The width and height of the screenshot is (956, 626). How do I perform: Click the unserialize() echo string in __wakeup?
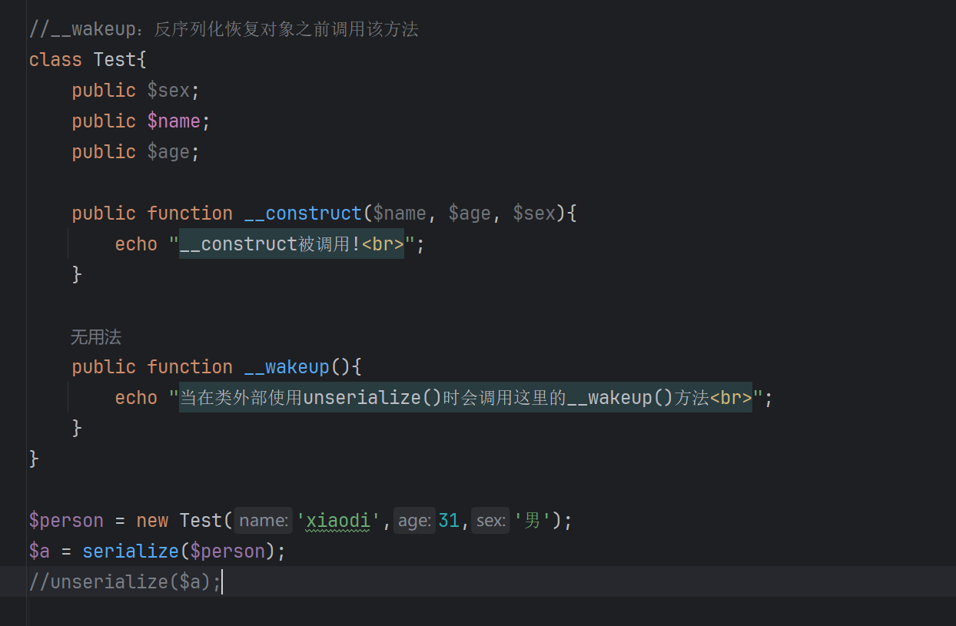466,398
